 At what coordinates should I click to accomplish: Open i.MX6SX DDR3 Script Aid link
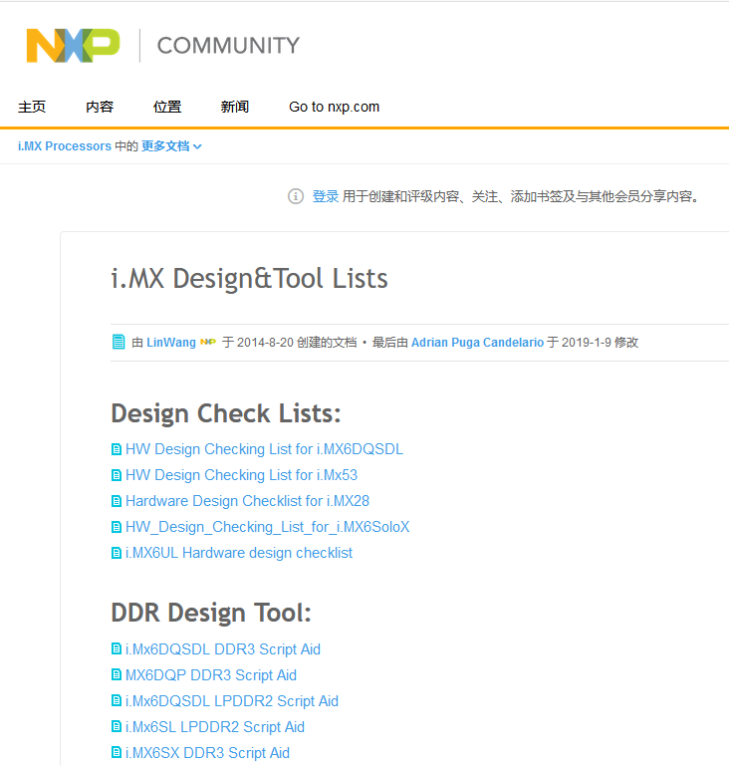coord(207,752)
